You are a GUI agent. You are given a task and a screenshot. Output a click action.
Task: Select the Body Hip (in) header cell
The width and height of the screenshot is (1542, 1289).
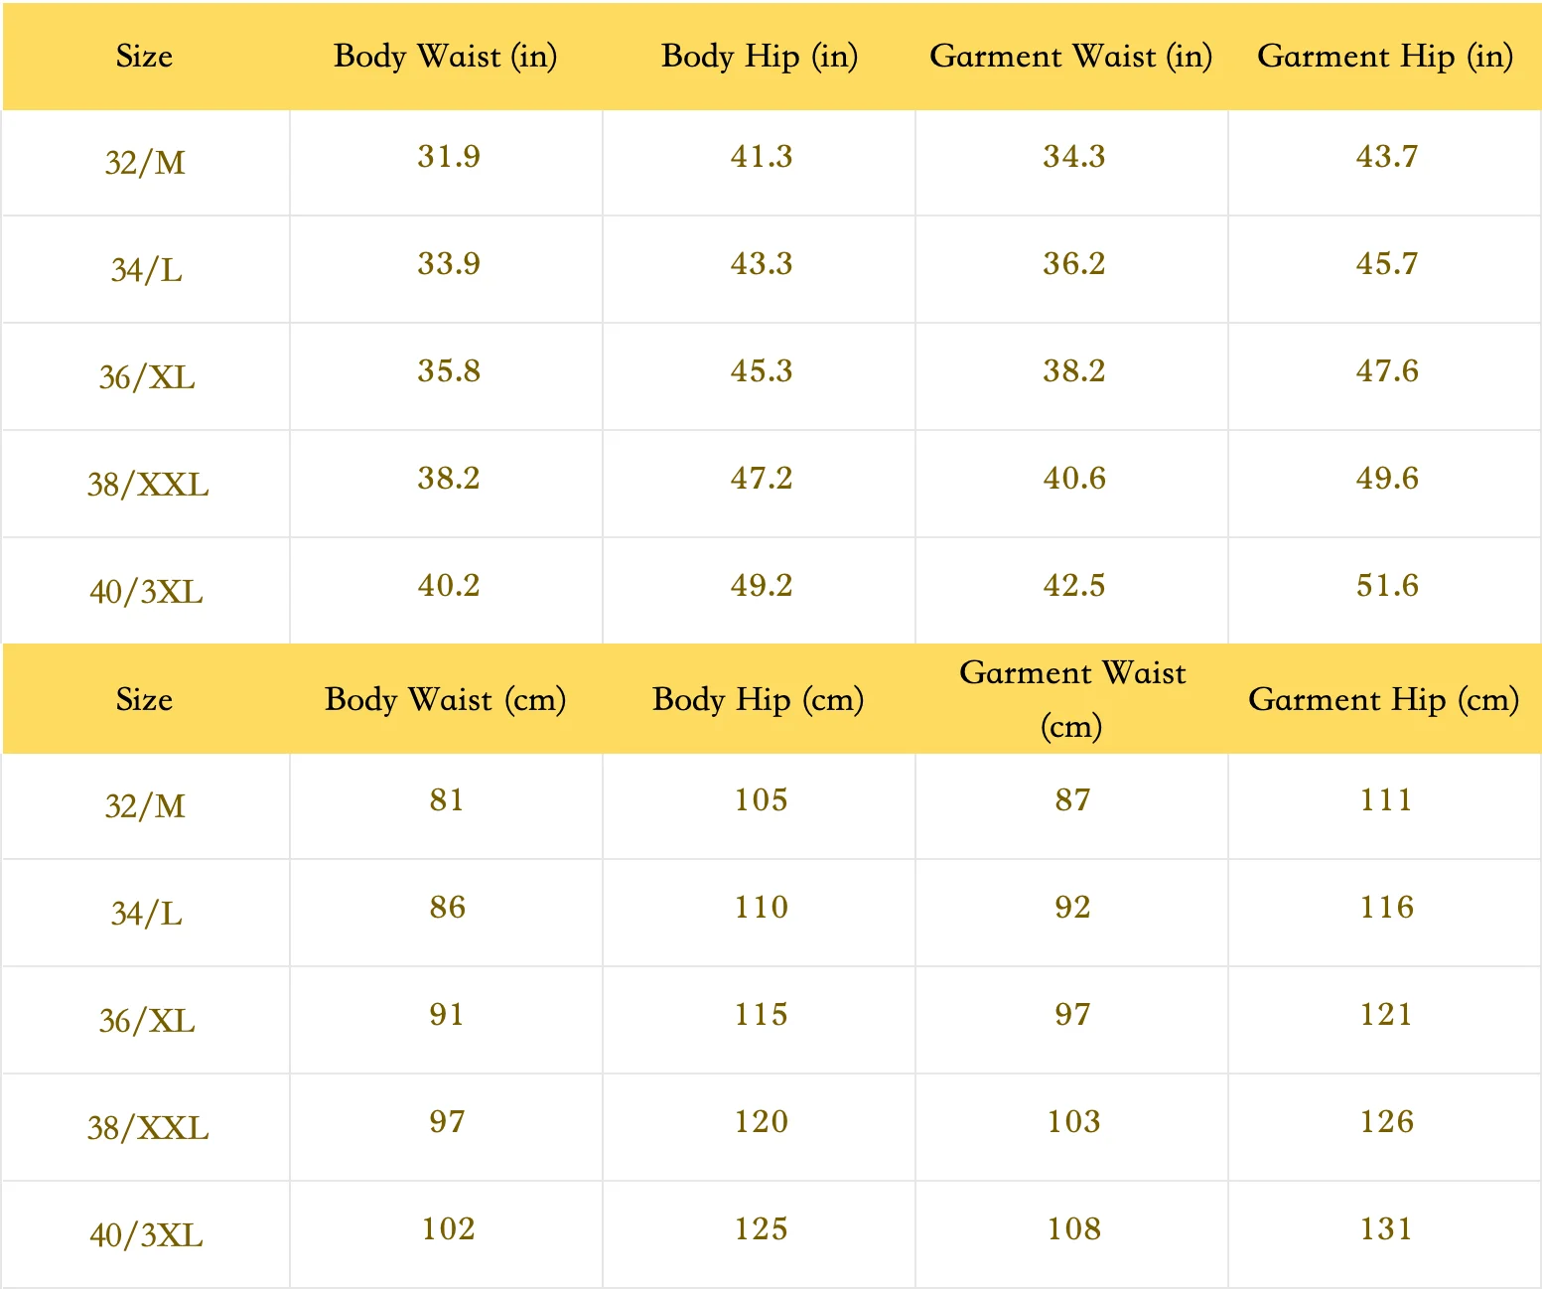[760, 57]
